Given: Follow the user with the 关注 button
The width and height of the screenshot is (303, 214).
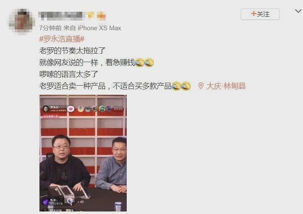Looking at the screenshot, I should 260,14.
